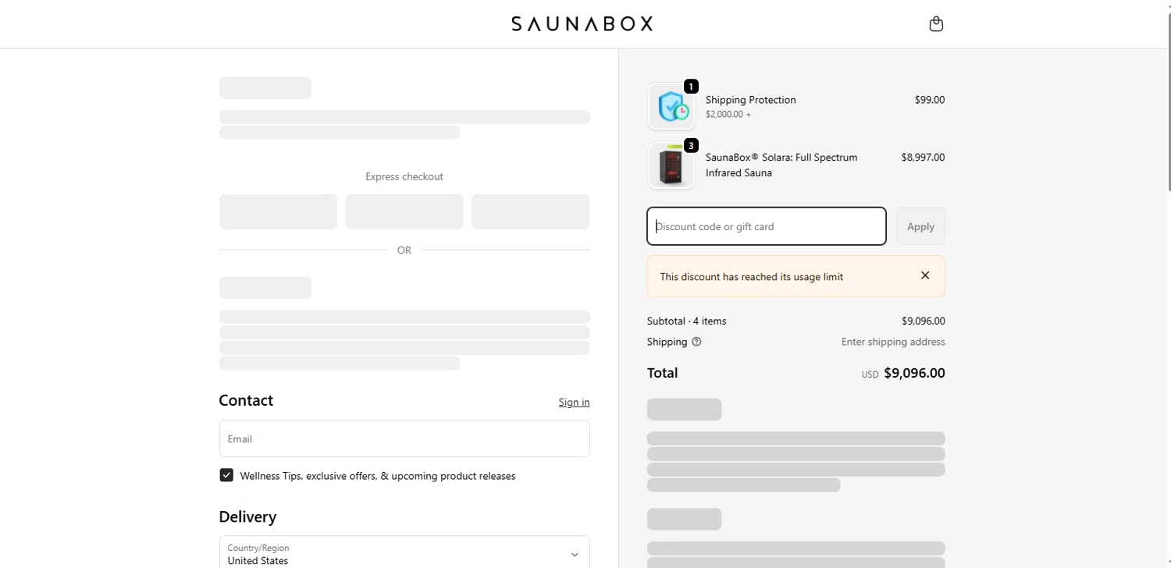Click the quantity 3 badge on sauna
Viewport: 1171px width, 568px height.
point(691,145)
